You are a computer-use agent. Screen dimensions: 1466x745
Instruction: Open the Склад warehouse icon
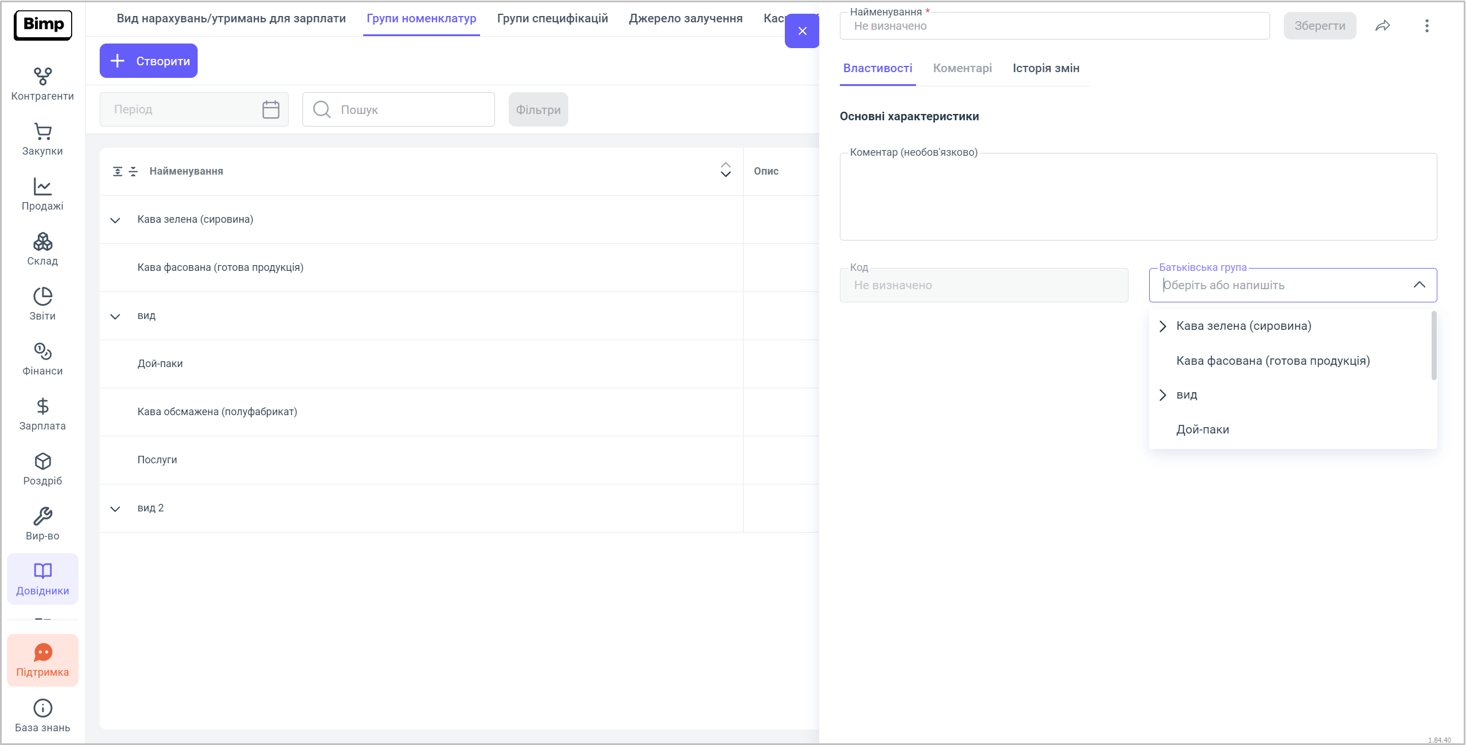point(42,249)
